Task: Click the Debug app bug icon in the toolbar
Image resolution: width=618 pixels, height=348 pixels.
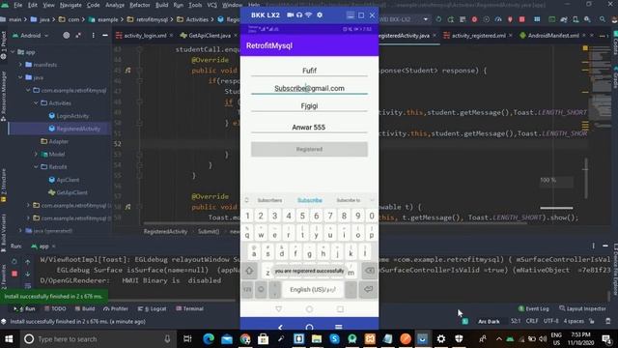Action: (x=474, y=19)
